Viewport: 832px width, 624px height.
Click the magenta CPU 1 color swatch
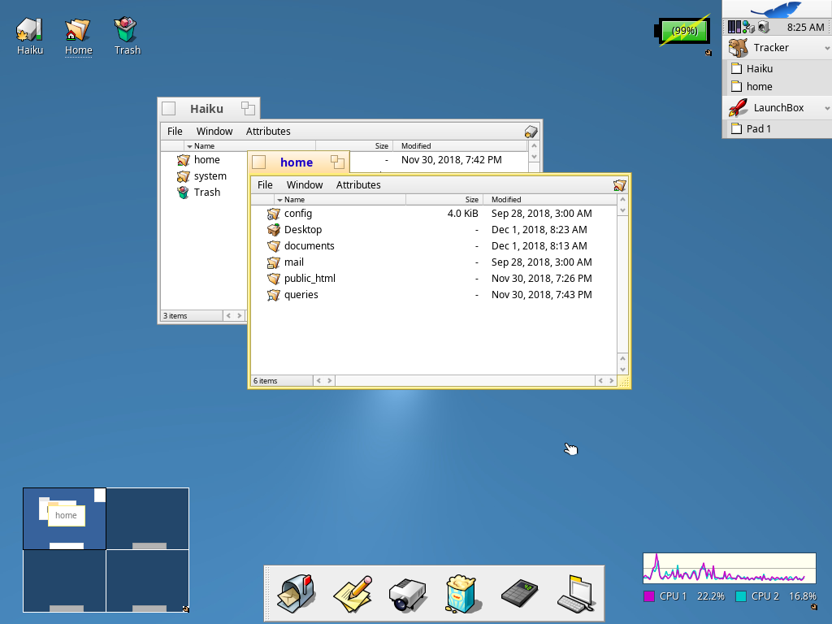(648, 596)
